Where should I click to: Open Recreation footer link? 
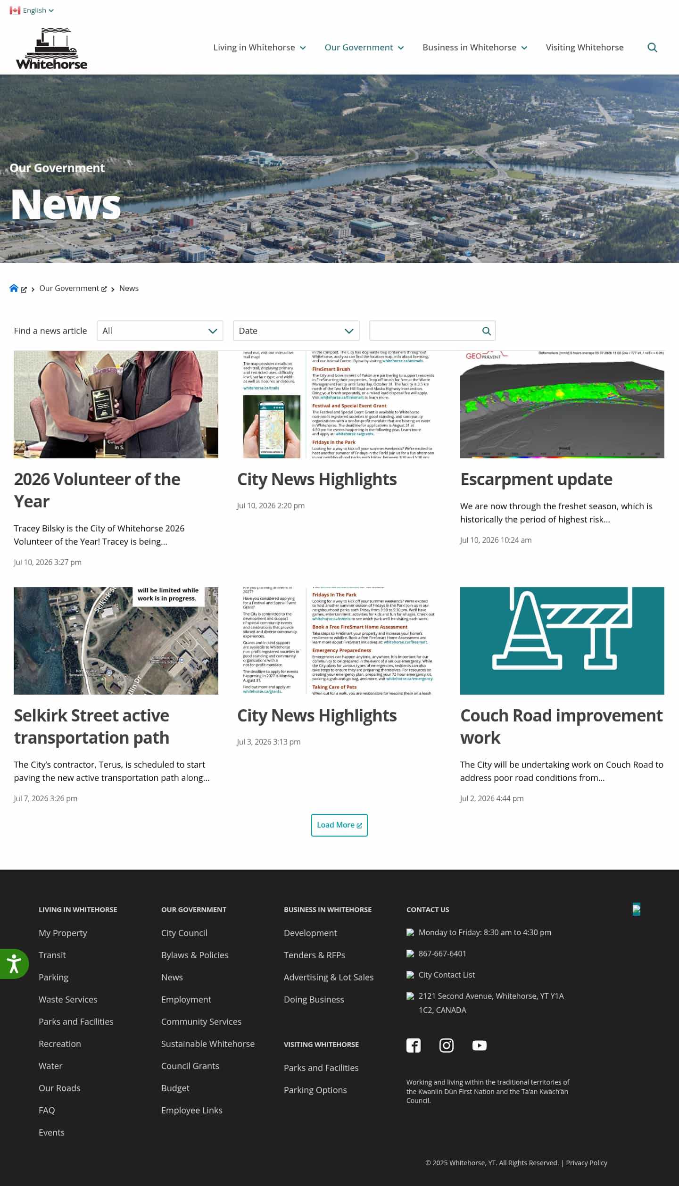[60, 1044]
